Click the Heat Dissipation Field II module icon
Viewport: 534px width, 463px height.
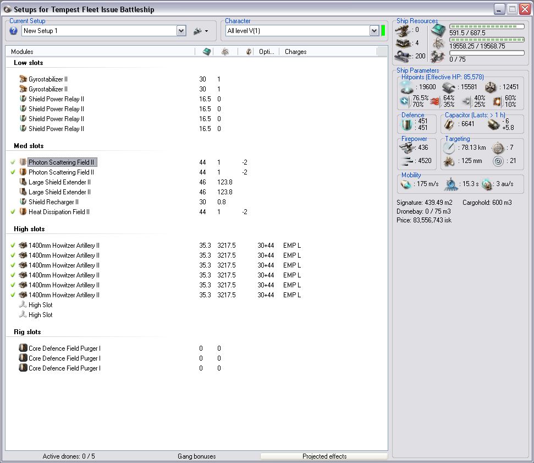(23, 211)
